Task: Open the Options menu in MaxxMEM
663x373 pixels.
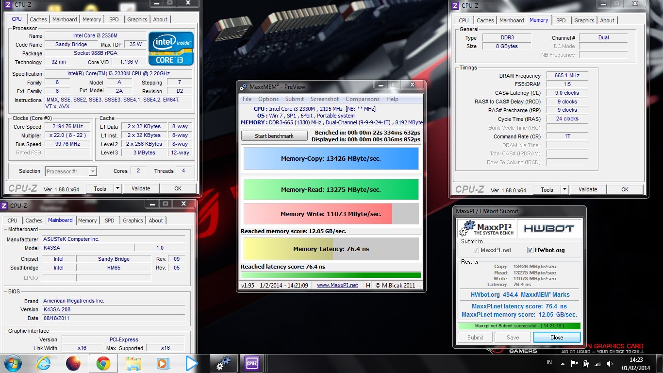Action: pos(268,99)
